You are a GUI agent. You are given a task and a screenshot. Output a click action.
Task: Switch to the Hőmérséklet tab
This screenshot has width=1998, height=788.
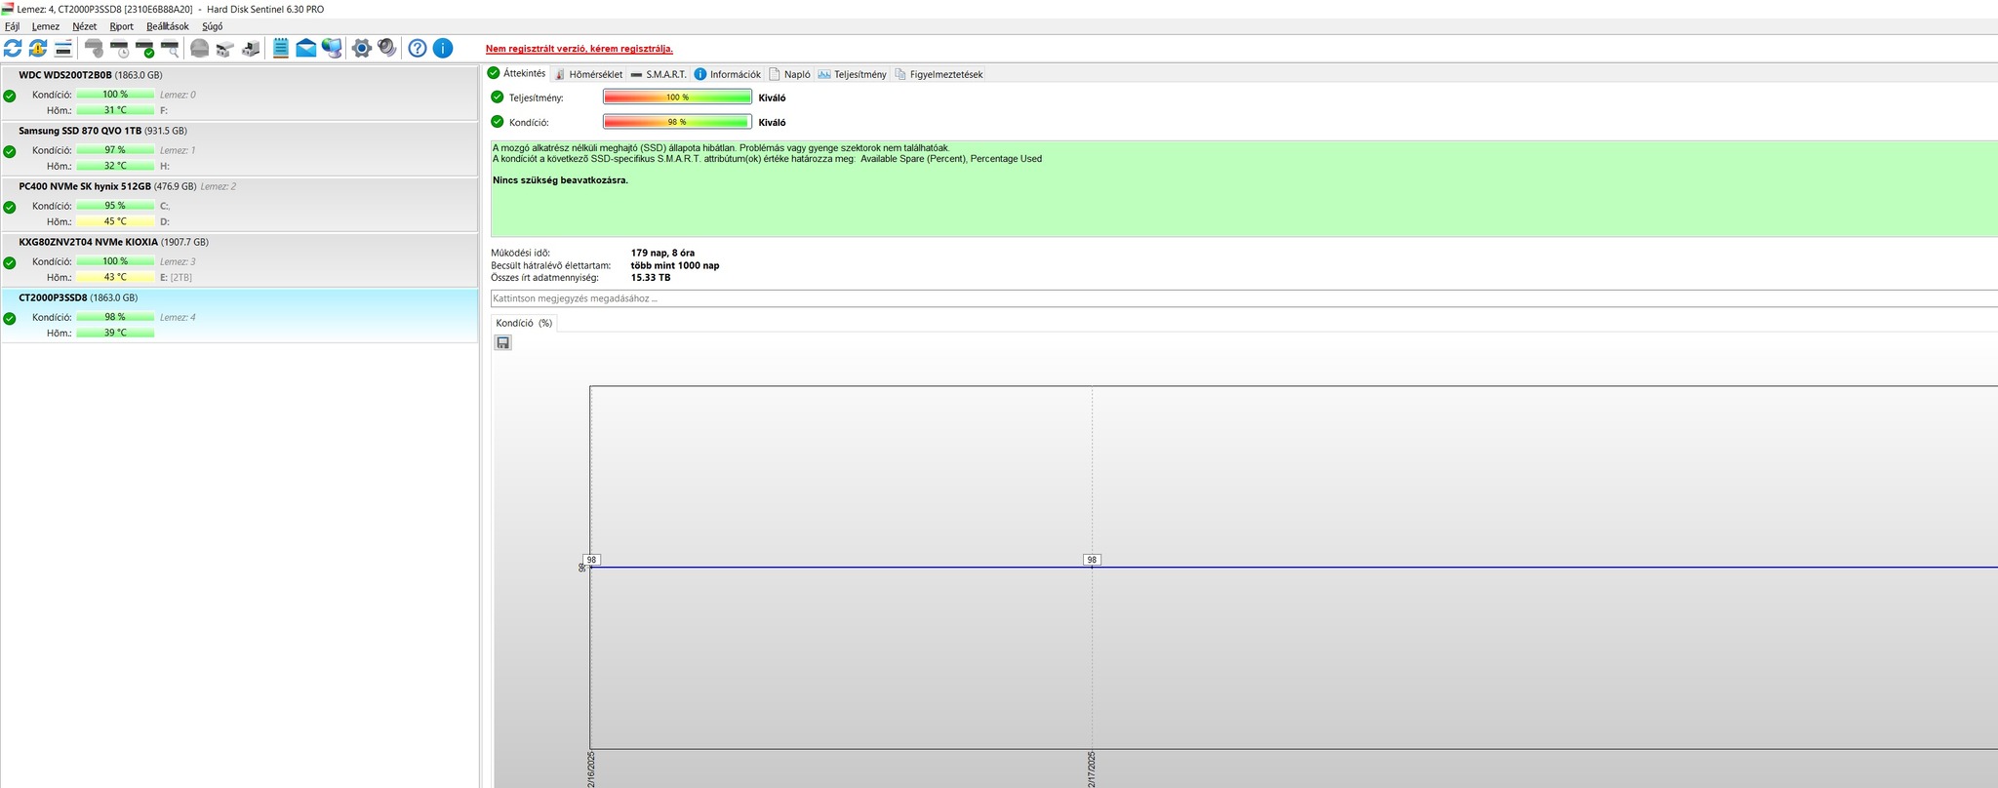tap(588, 74)
